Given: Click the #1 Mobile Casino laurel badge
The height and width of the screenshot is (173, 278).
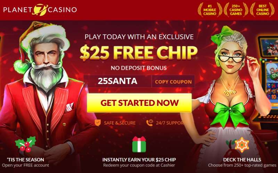Looking at the screenshot, I should pyautogui.click(x=210, y=10).
